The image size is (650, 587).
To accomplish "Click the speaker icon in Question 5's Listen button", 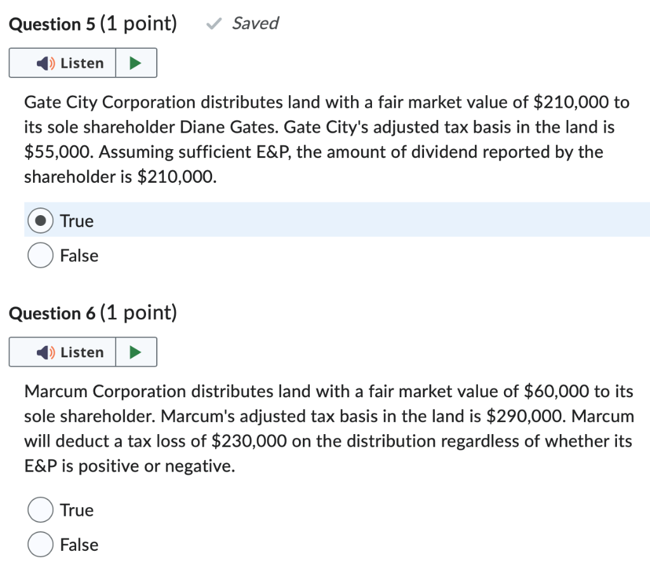I will point(46,63).
